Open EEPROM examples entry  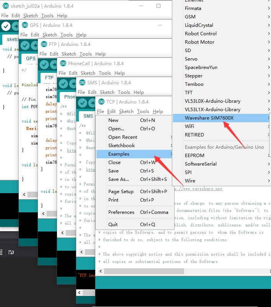pos(222,156)
